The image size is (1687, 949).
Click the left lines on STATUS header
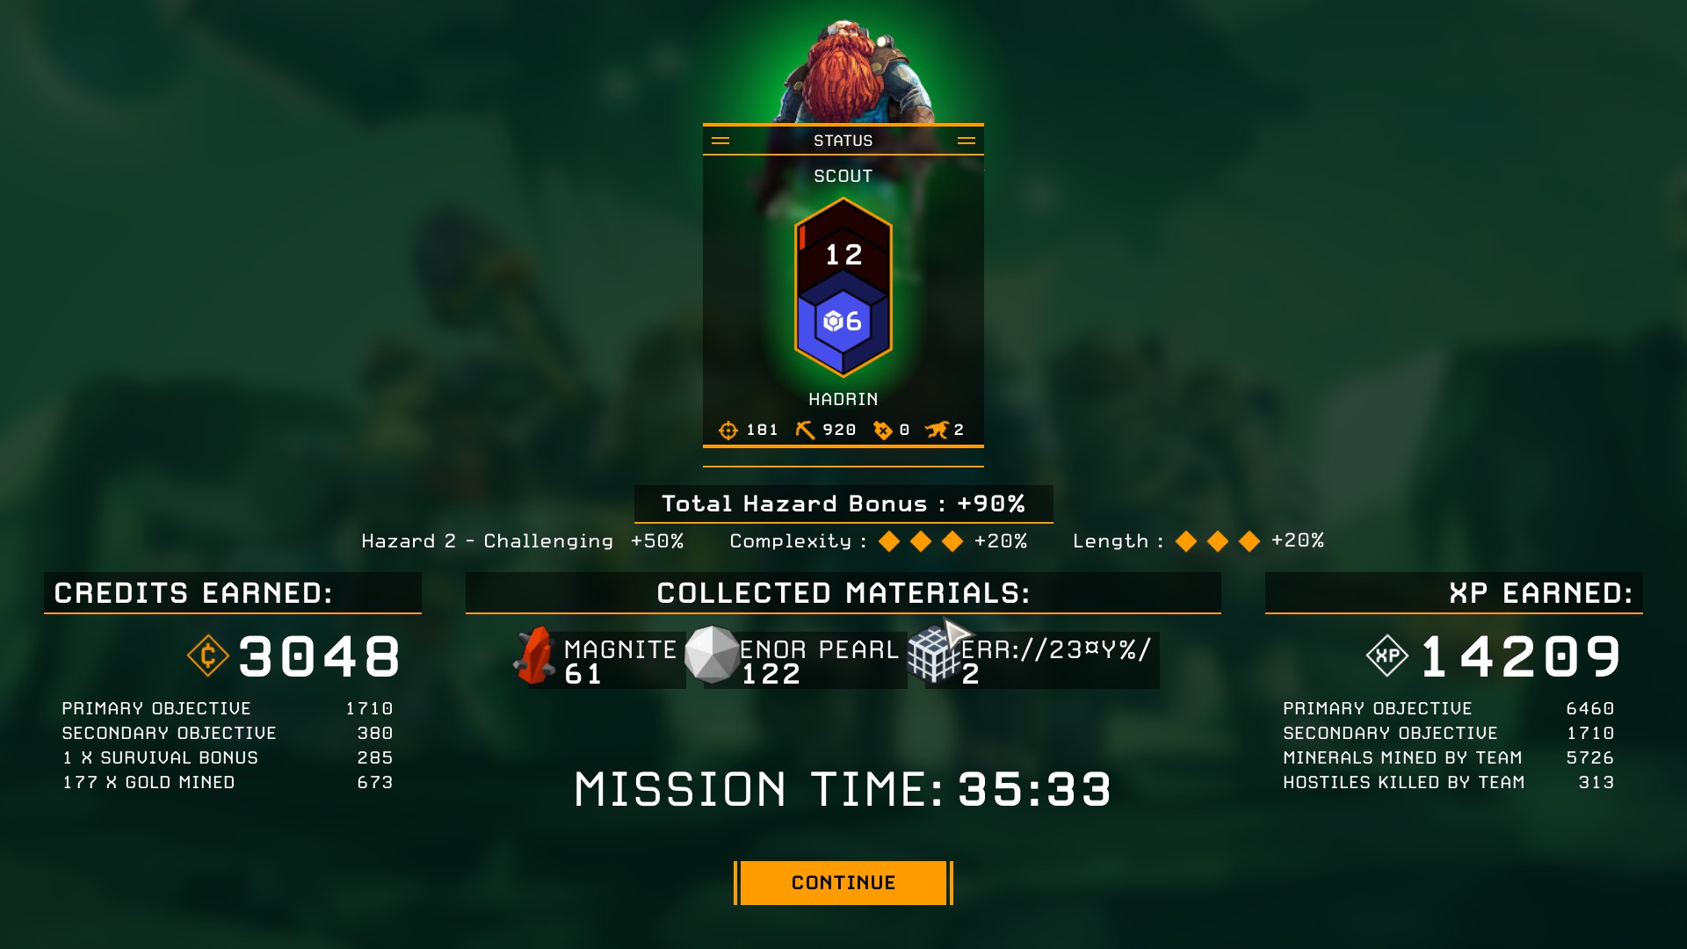point(720,141)
